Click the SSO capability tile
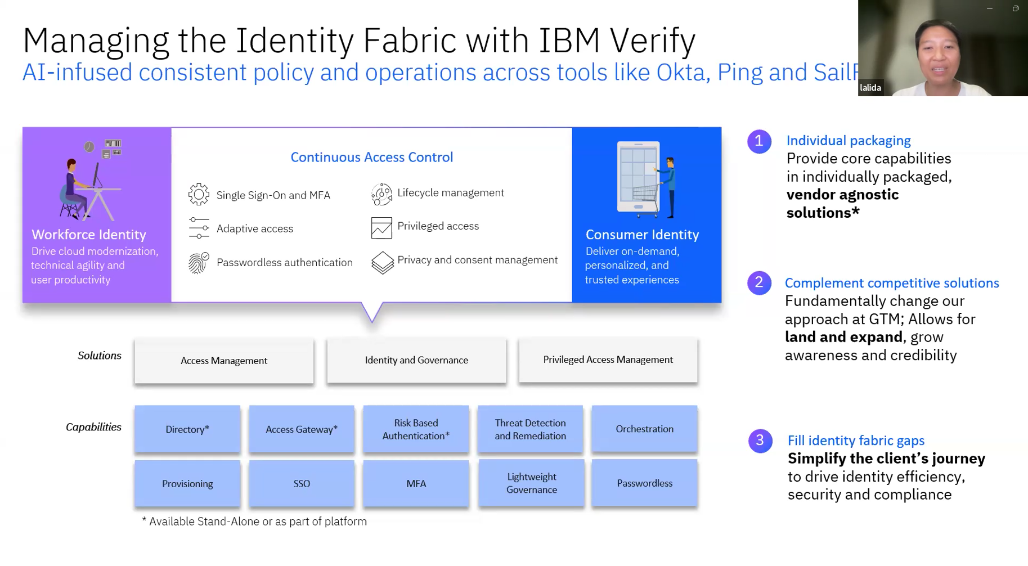 click(302, 484)
